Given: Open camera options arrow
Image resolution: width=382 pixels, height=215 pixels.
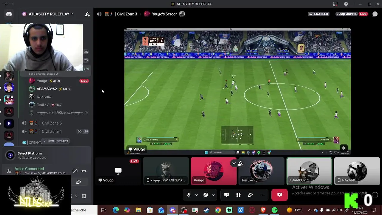Looking at the screenshot, I should 213,195.
